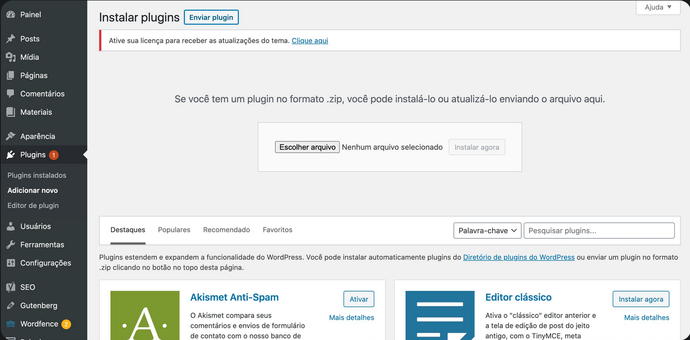Image resolution: width=690 pixels, height=340 pixels.
Task: Open the Mídia library icon
Action: [x=11, y=57]
